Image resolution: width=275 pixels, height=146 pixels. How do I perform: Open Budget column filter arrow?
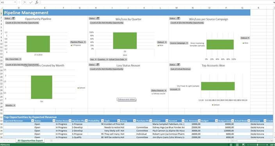216,121
